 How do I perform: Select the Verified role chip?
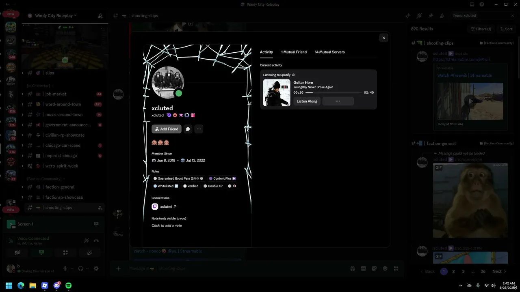tap(191, 186)
